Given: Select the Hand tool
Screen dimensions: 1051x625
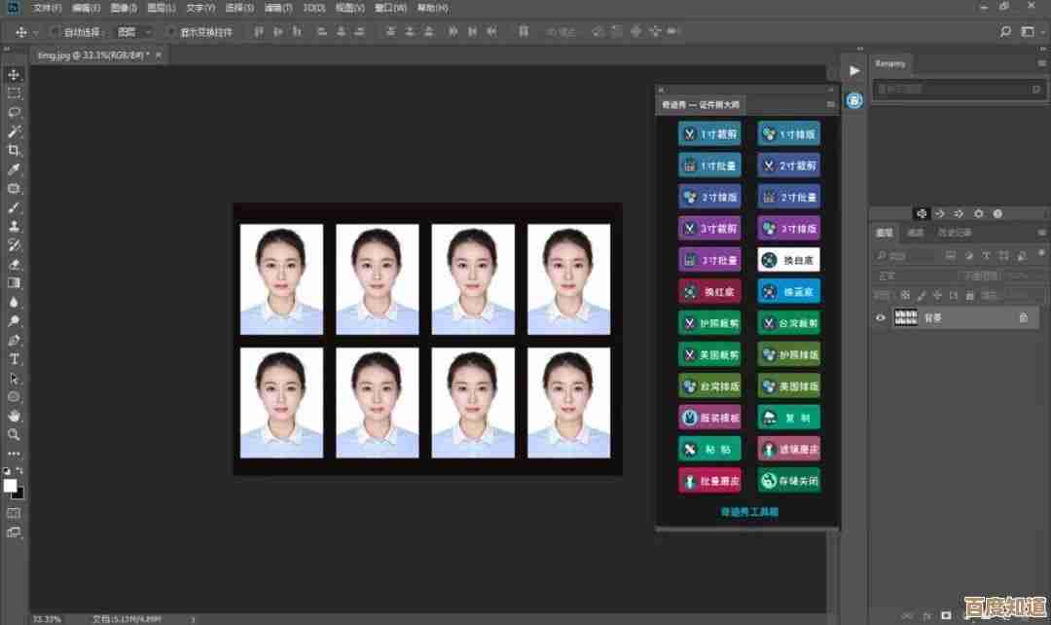Looking at the screenshot, I should click(14, 416).
